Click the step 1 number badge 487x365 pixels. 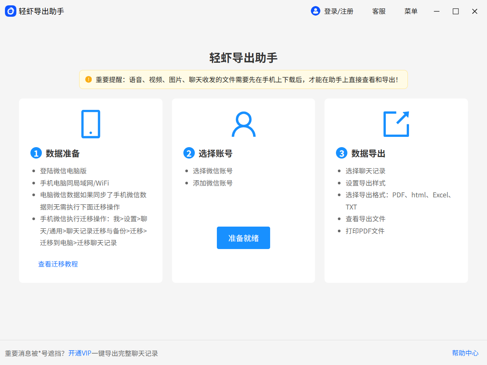[36, 153]
